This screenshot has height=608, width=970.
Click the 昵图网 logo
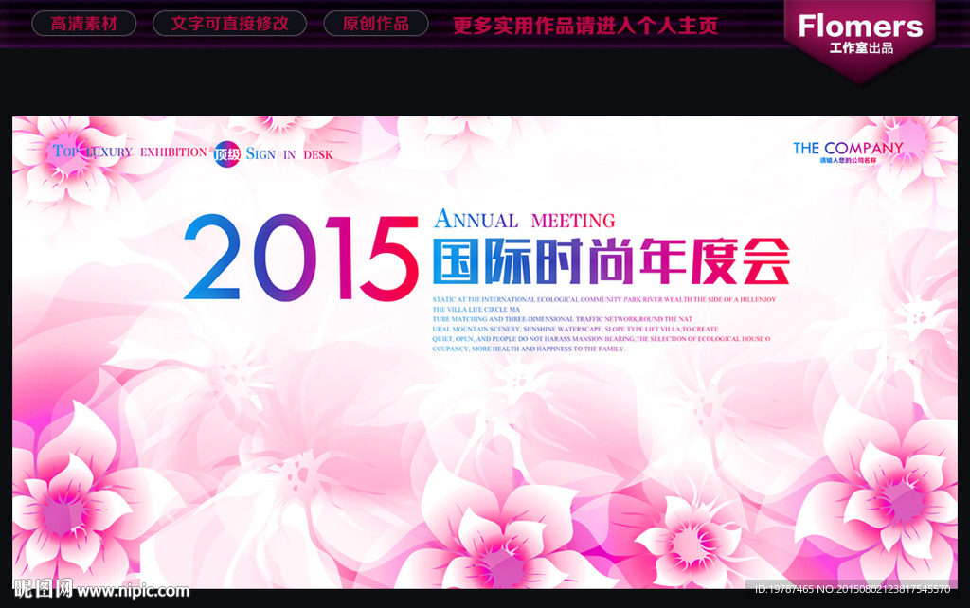[44, 589]
